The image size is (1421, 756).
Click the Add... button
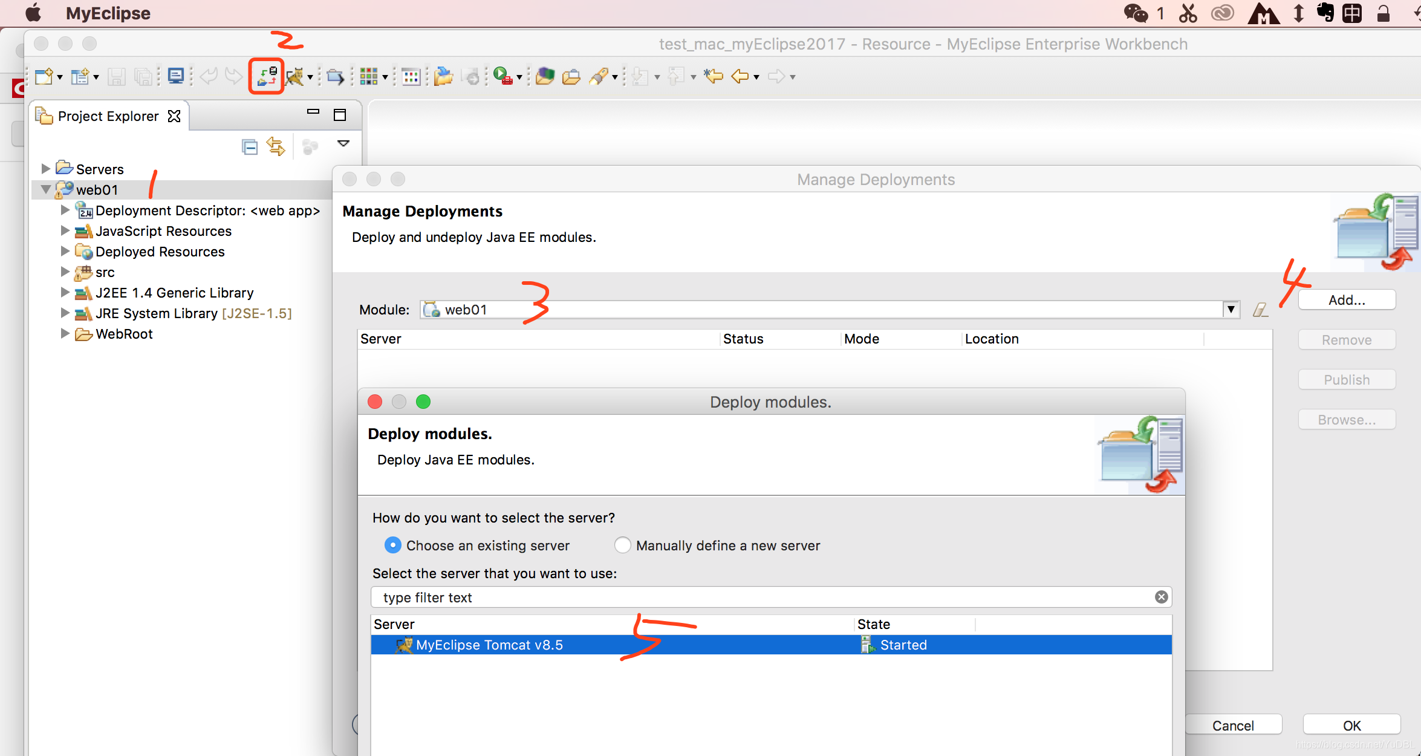[1346, 300]
